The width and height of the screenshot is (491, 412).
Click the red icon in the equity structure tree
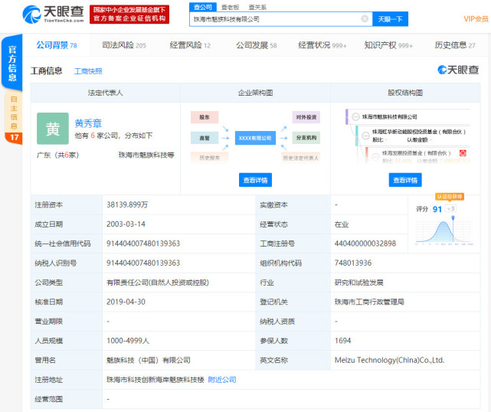tap(463, 153)
